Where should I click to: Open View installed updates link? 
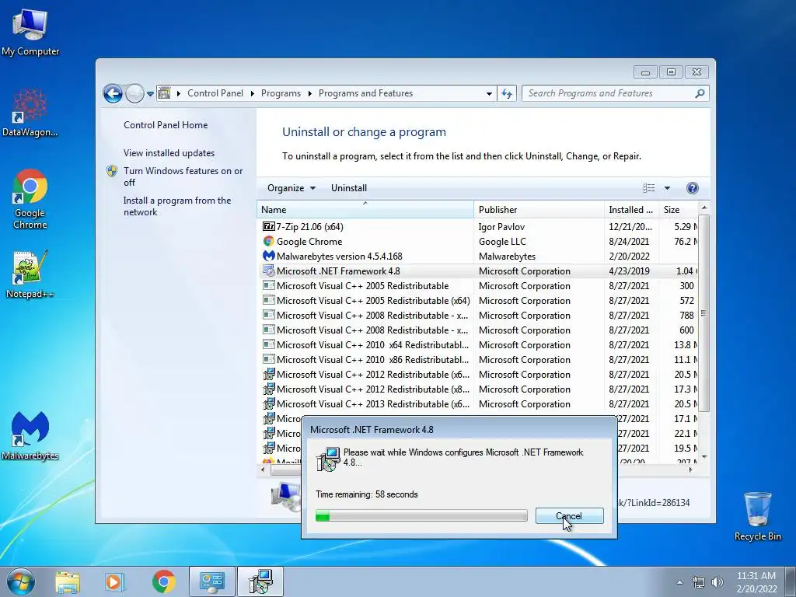pos(169,153)
